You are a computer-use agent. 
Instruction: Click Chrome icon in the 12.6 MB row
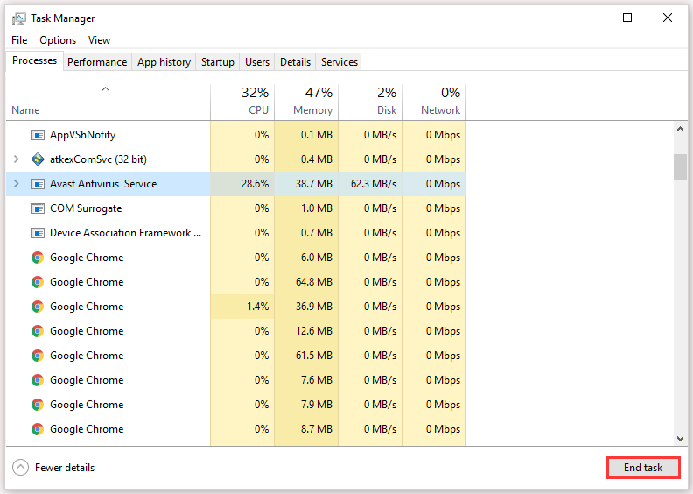(x=38, y=331)
